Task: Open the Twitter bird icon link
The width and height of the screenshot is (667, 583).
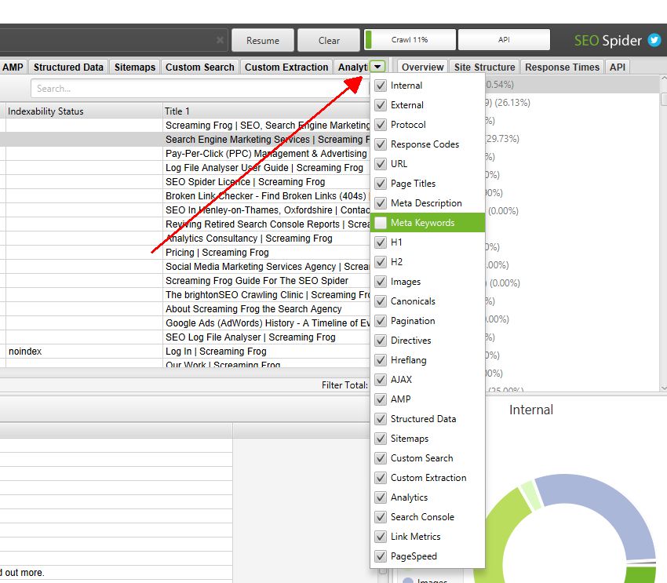Action: [x=654, y=41]
